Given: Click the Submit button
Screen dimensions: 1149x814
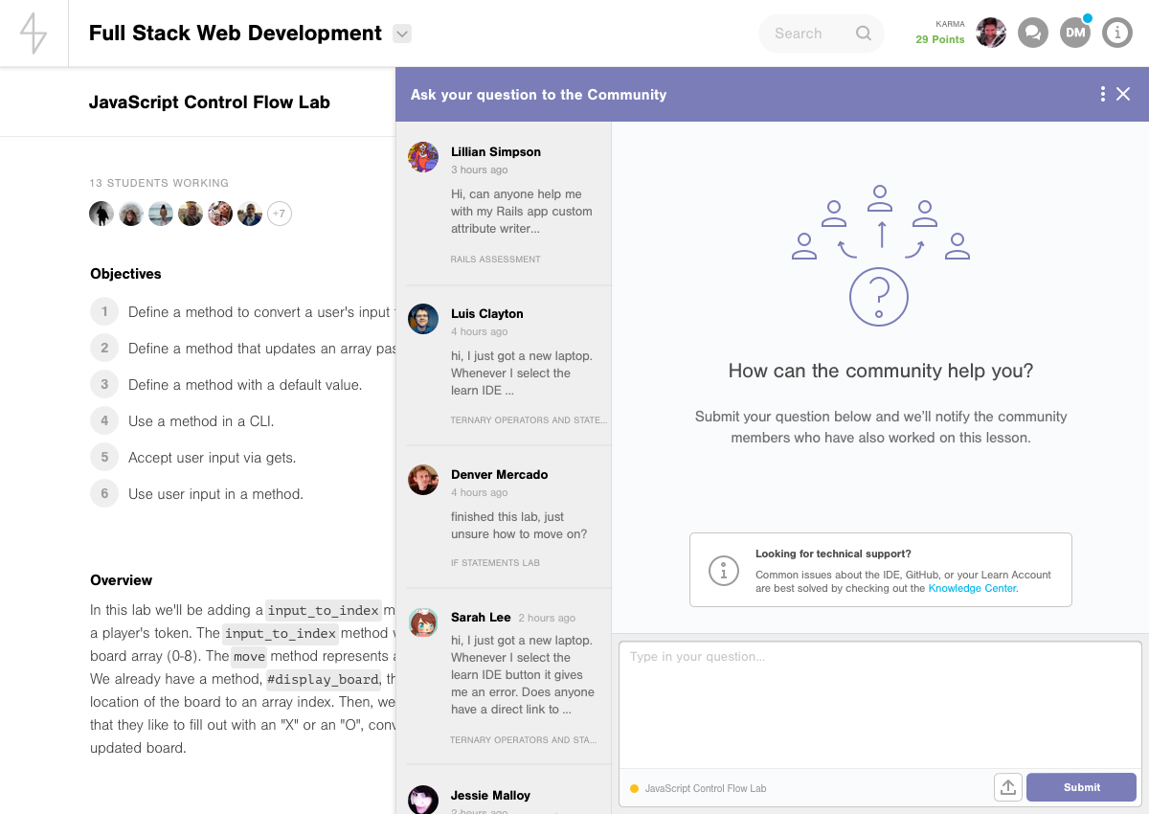Looking at the screenshot, I should pos(1081,787).
